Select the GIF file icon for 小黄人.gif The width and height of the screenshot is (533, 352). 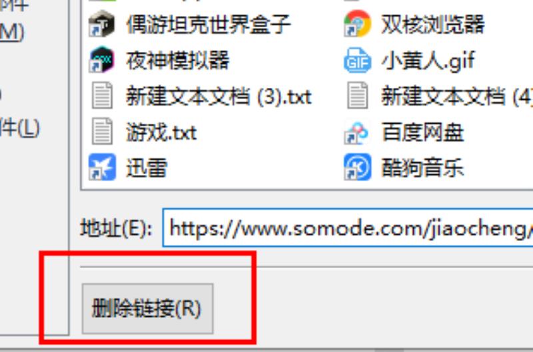(x=357, y=61)
